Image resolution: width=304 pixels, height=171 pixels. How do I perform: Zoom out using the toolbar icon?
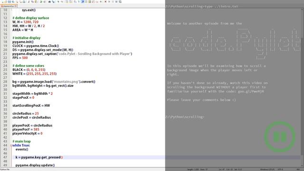(x=62, y=2)
